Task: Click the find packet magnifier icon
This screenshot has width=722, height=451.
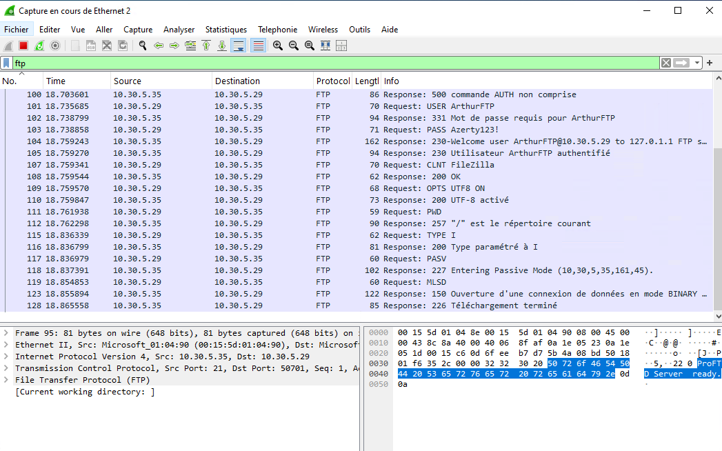Action: pos(143,46)
